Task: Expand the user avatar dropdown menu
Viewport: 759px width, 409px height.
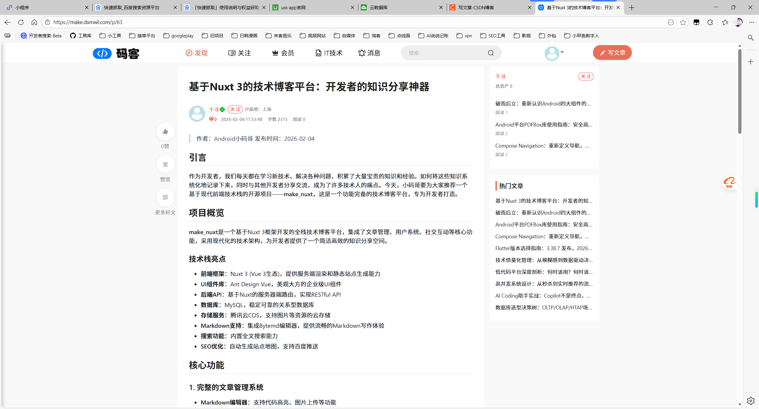Action: coord(554,53)
